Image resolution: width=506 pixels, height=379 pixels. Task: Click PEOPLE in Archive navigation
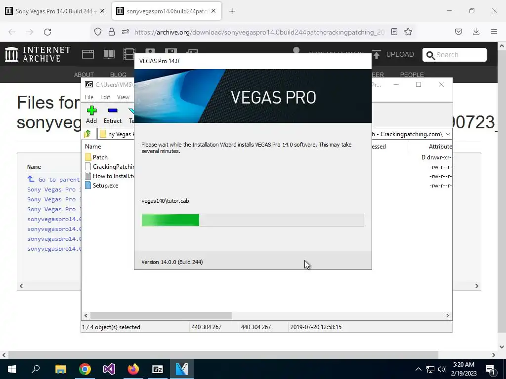tap(412, 75)
